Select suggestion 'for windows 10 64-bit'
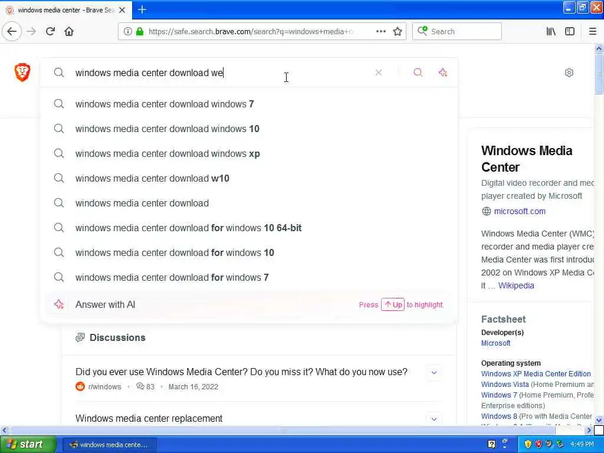 pyautogui.click(x=250, y=228)
